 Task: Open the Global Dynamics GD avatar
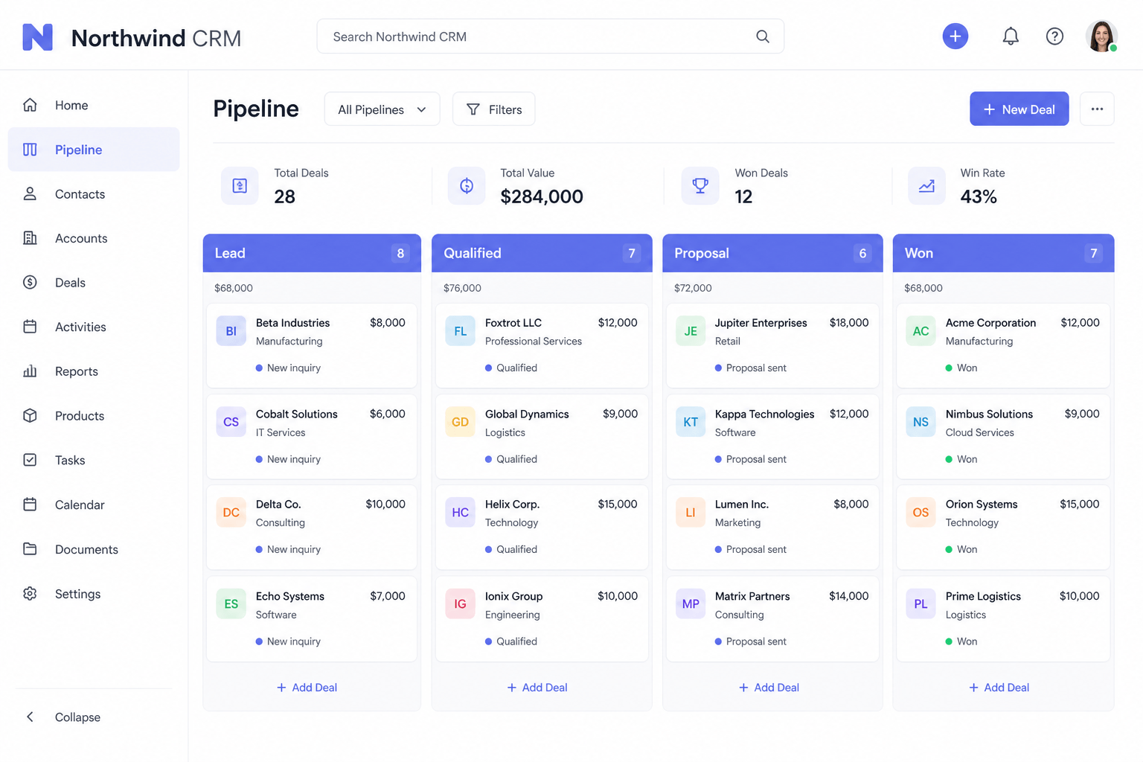[x=461, y=422]
